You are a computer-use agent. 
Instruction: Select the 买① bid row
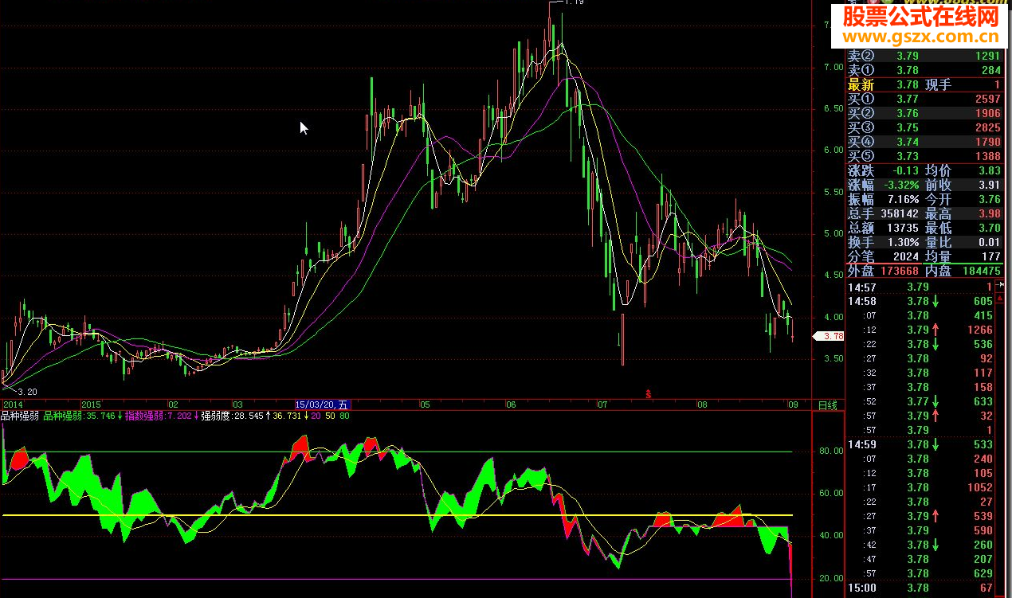tap(924, 99)
